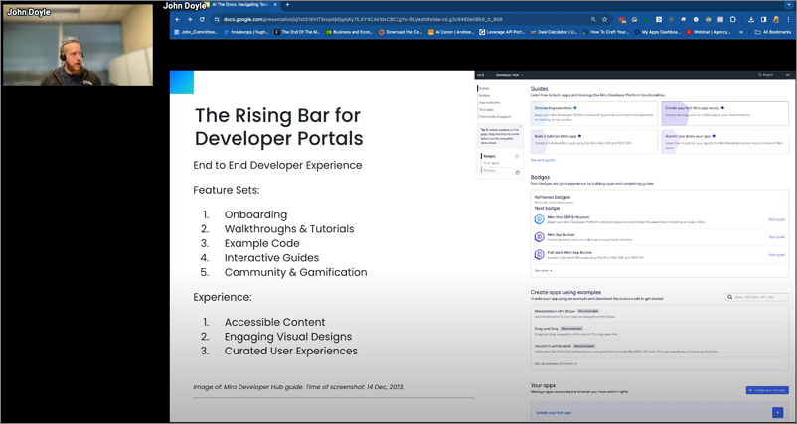Select App examples in the left sidebar

(489, 103)
